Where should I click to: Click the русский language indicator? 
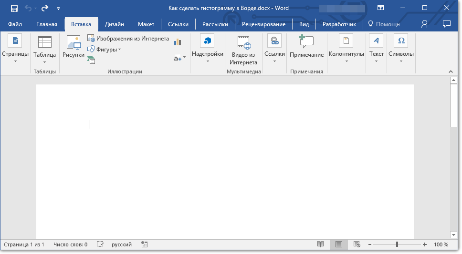point(122,244)
